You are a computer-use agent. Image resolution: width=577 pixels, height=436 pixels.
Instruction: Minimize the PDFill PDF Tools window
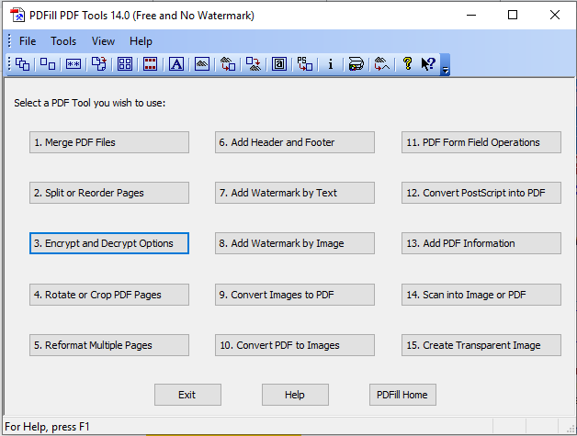[x=471, y=15]
